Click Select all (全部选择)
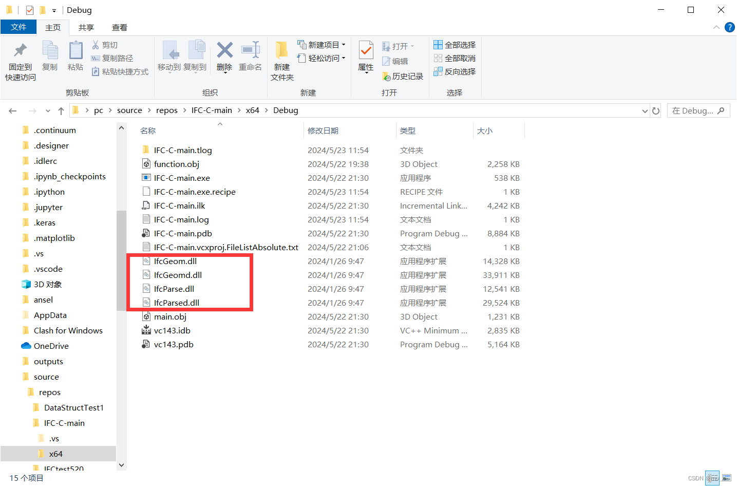This screenshot has width=737, height=486. coord(455,45)
